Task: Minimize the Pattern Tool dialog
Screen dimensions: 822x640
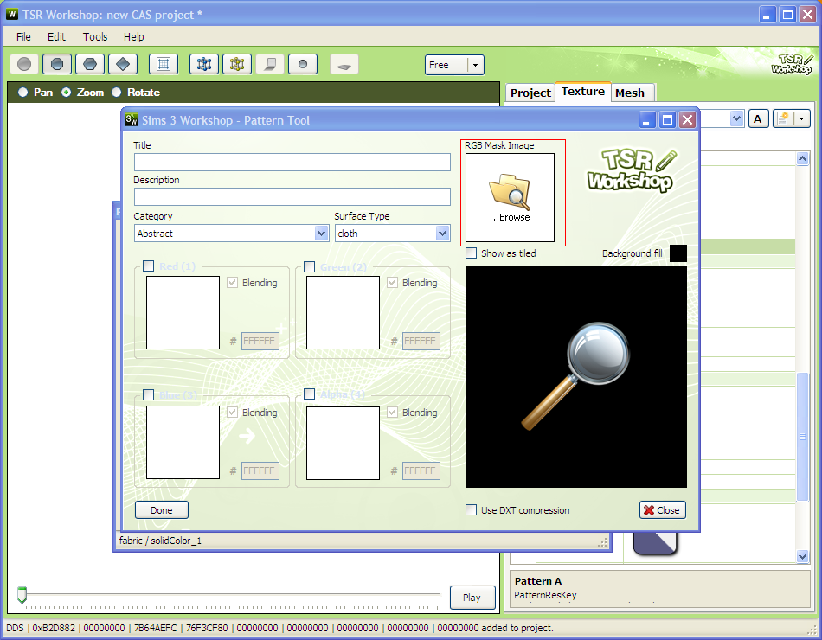Action: click(x=647, y=120)
